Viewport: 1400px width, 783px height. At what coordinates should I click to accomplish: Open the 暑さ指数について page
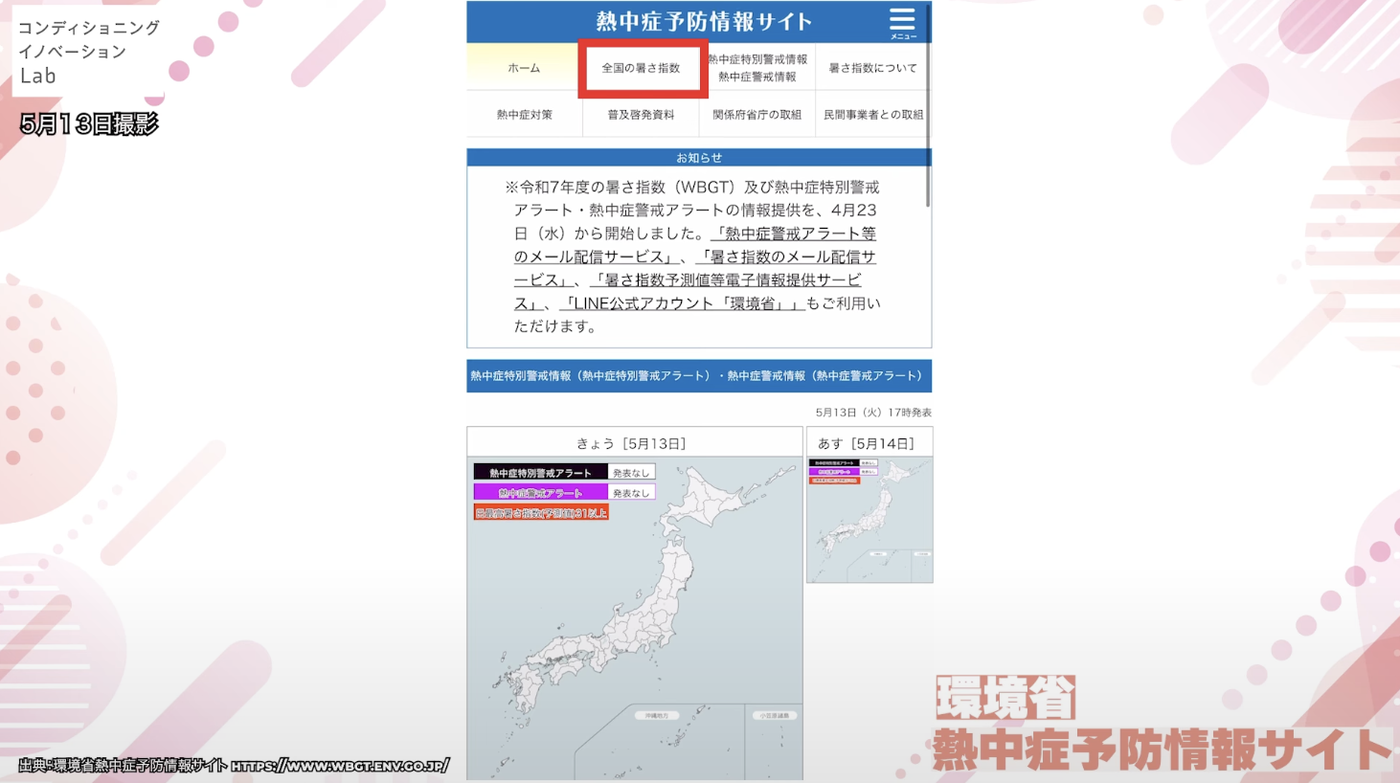click(872, 68)
